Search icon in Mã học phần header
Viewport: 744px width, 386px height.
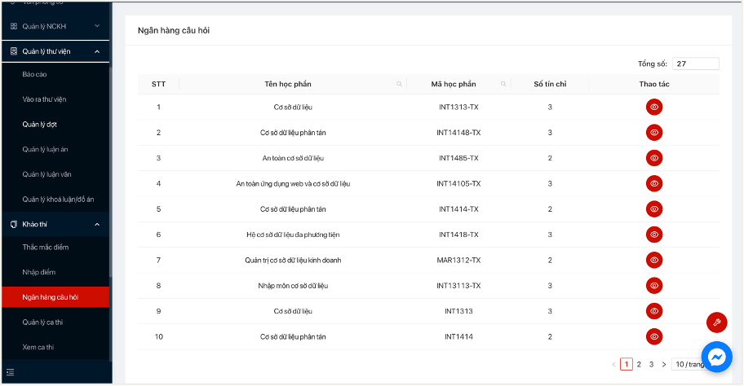click(x=503, y=85)
